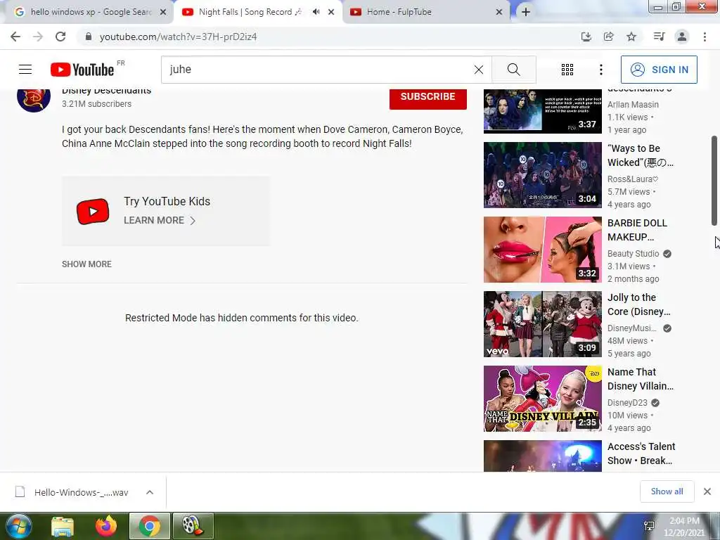Click Ross&Laura channel name
The image size is (720, 540).
click(x=633, y=179)
